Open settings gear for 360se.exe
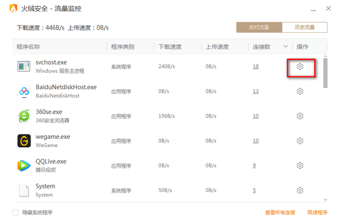The width and height of the screenshot is (340, 223). pos(300,116)
